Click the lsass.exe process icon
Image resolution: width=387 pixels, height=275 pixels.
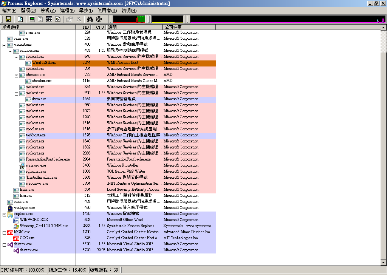point(16,190)
